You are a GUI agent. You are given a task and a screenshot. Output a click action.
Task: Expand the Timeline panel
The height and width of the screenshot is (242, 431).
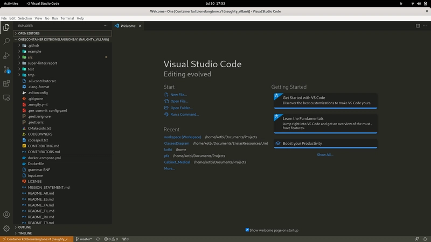point(25,233)
